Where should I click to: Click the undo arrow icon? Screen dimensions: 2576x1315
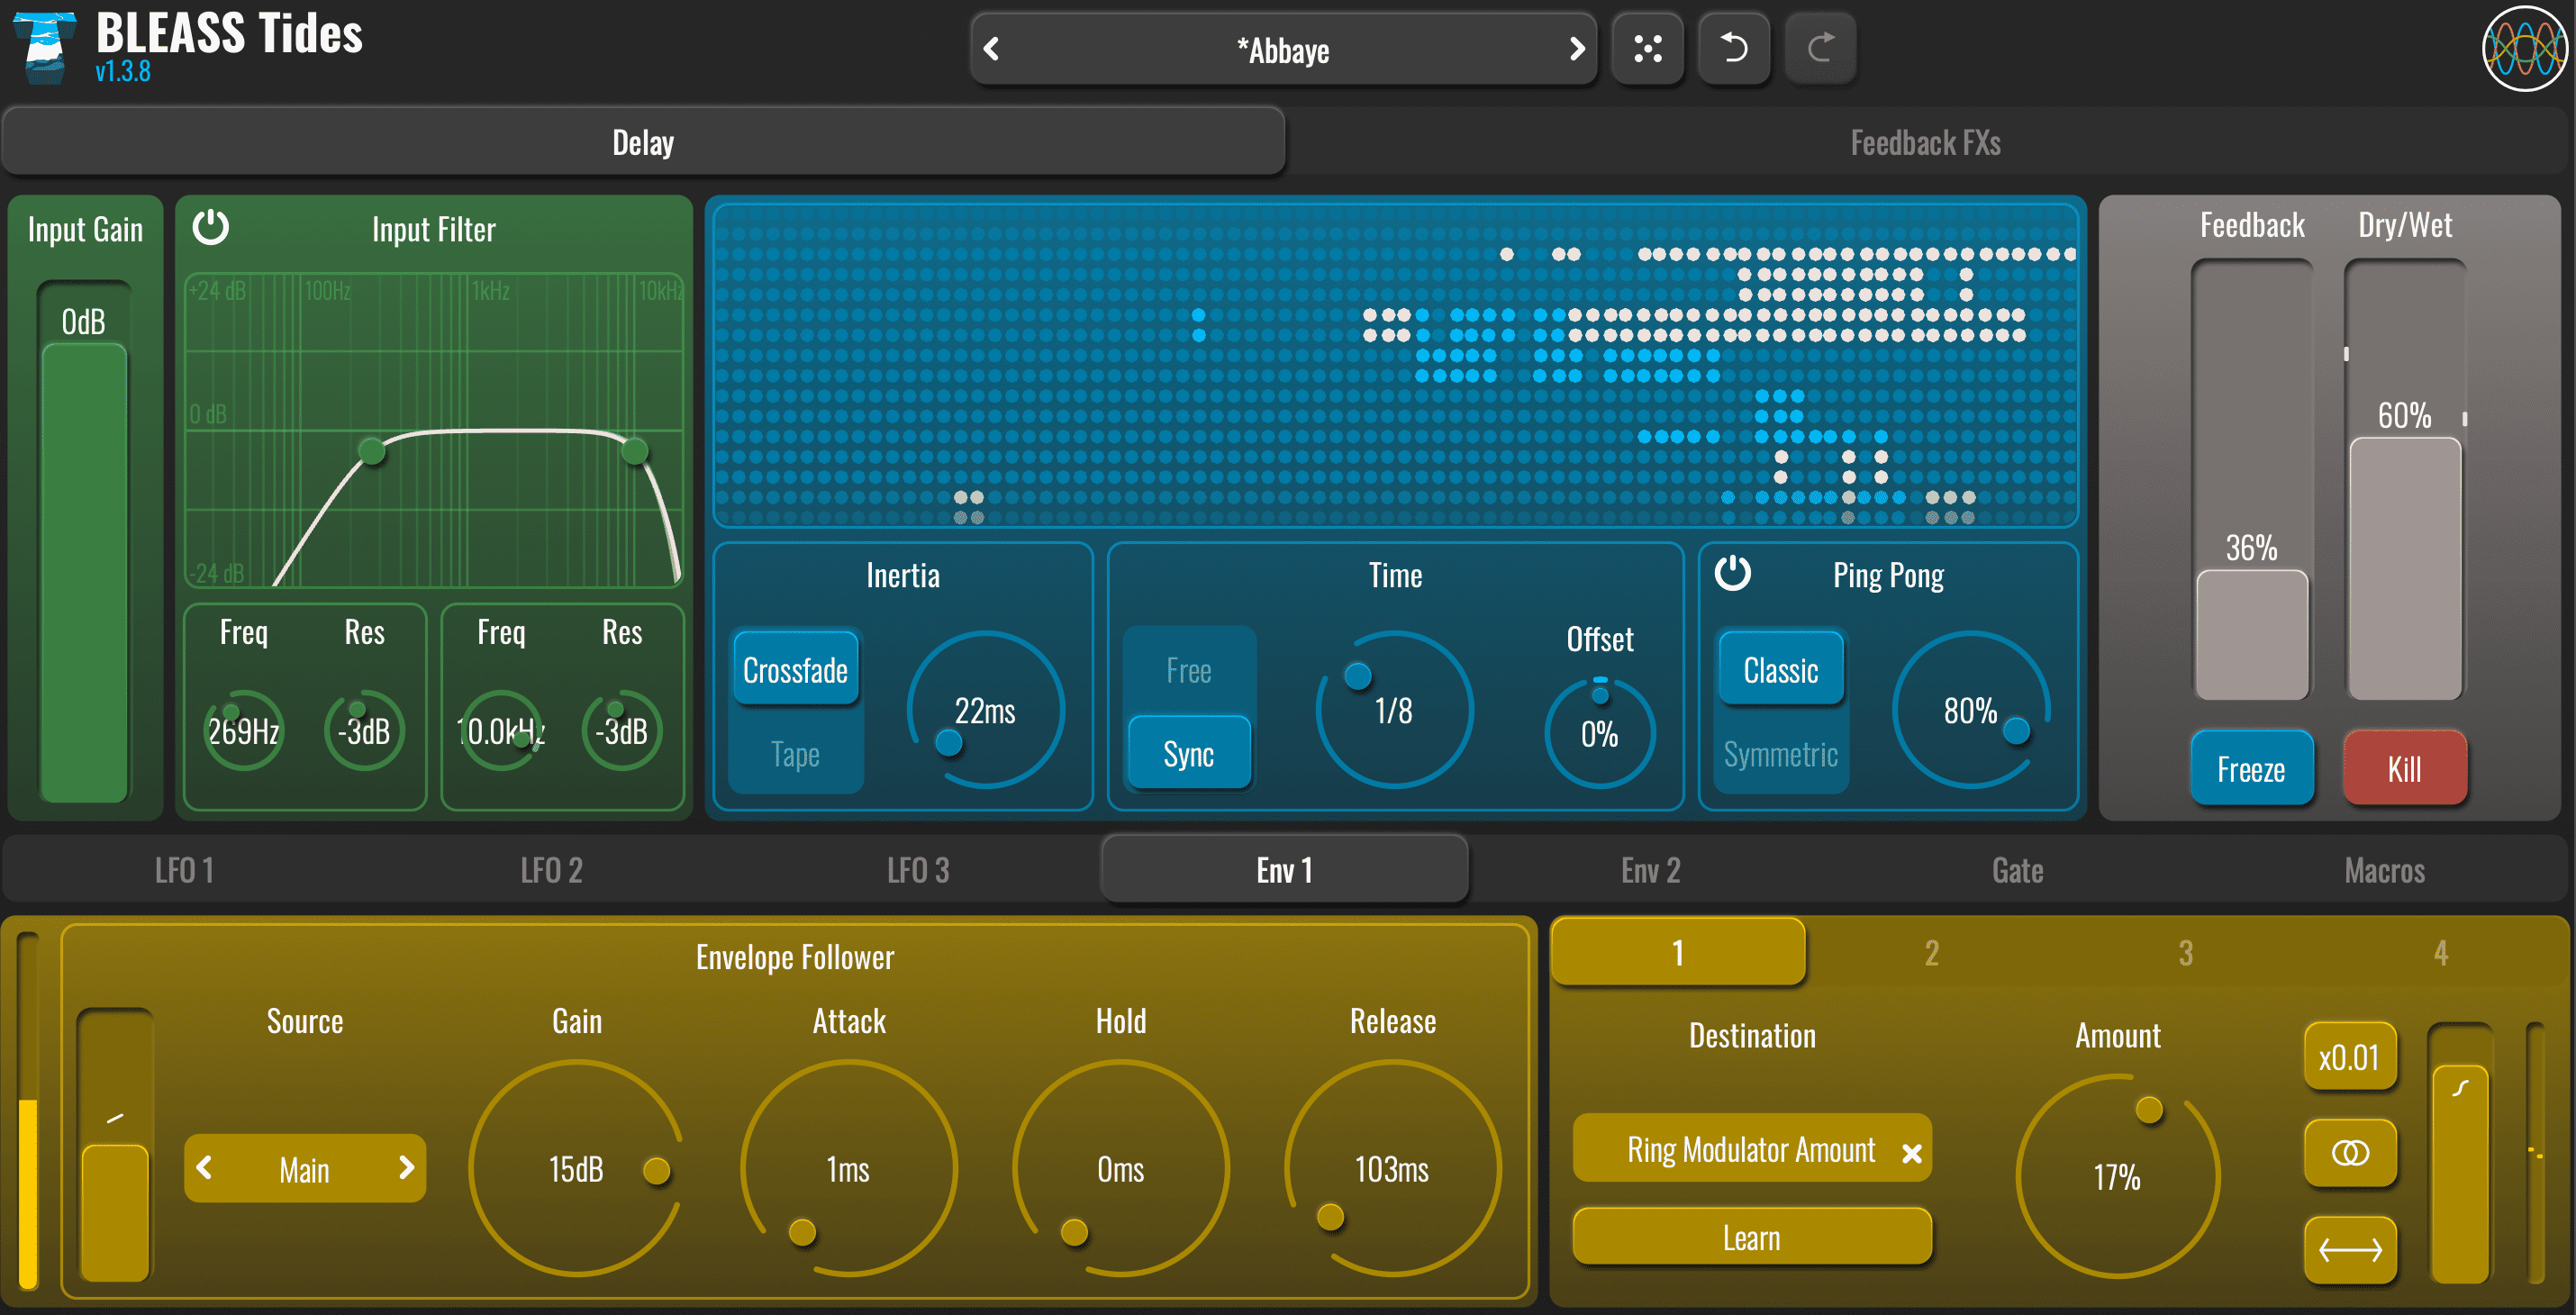[1733, 48]
